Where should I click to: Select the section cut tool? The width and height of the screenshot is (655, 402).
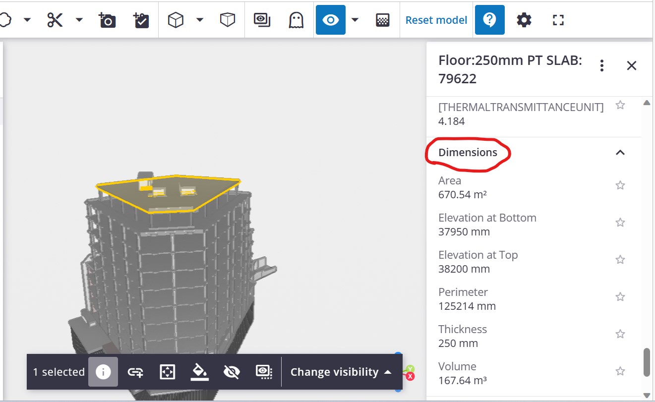[55, 20]
